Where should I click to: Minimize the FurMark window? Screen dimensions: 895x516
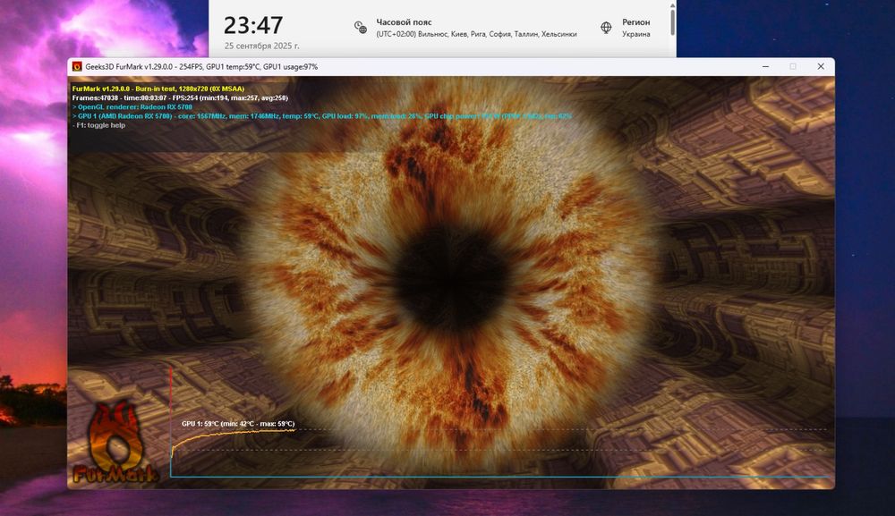pos(765,67)
